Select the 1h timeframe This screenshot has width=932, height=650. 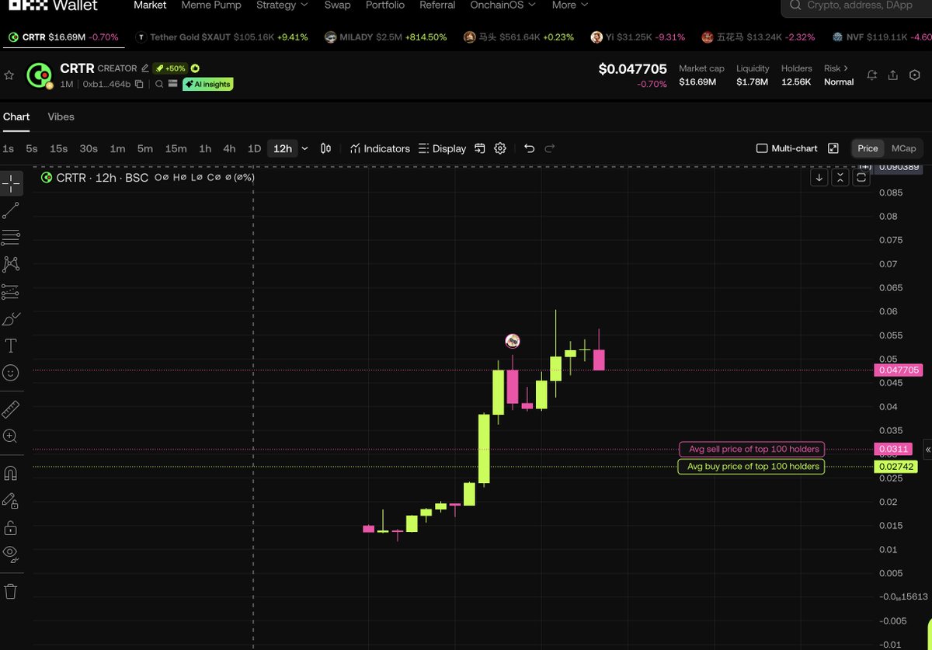[x=205, y=148]
